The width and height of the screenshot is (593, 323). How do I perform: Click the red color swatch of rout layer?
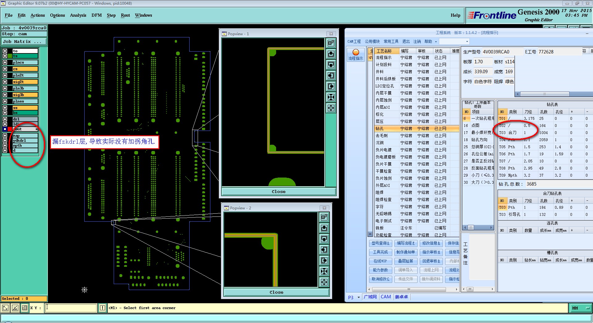(10, 129)
